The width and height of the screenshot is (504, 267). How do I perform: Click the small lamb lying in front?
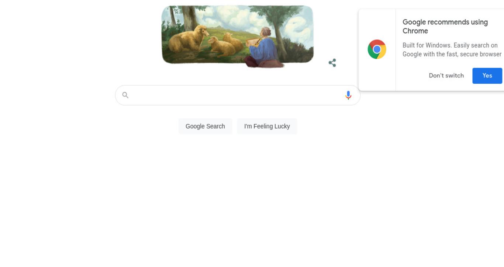coord(221,46)
